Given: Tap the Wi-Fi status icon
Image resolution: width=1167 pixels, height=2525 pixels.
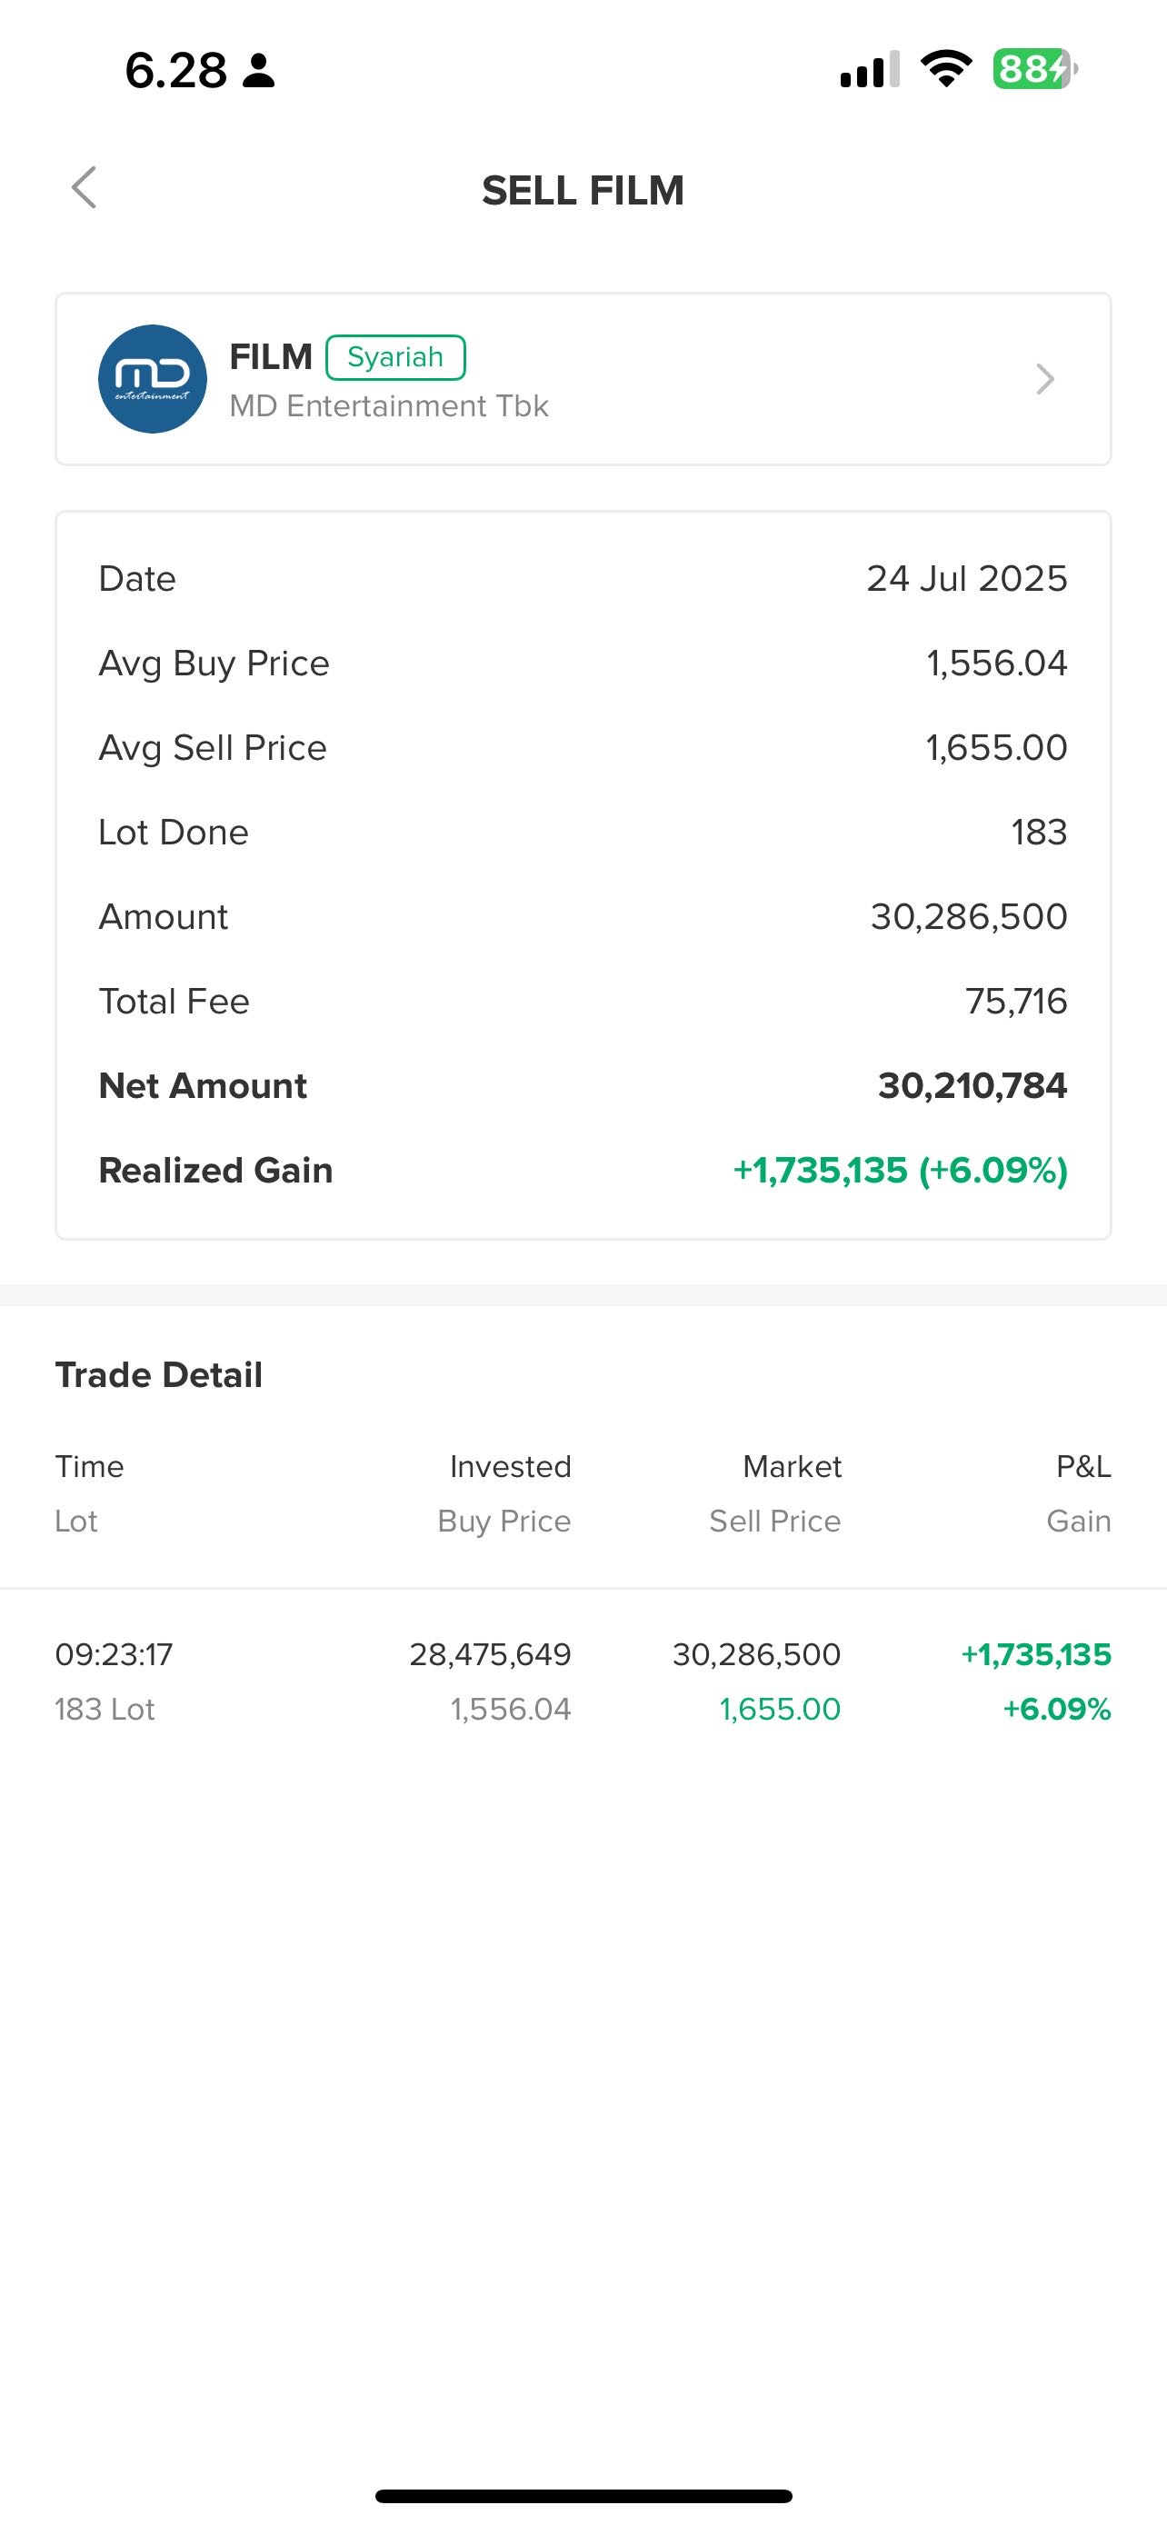Looking at the screenshot, I should [x=945, y=70].
